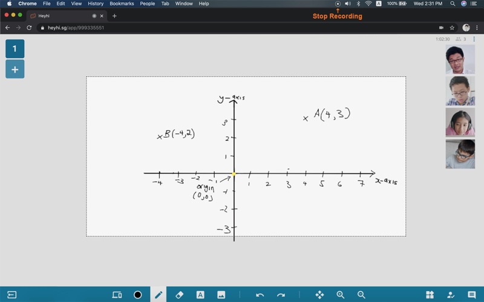Click the camera permission icon in address bar
The height and width of the screenshot is (302, 484).
tap(442, 28)
